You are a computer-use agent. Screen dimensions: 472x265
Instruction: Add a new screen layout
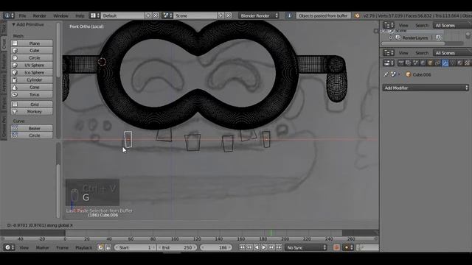(x=148, y=15)
